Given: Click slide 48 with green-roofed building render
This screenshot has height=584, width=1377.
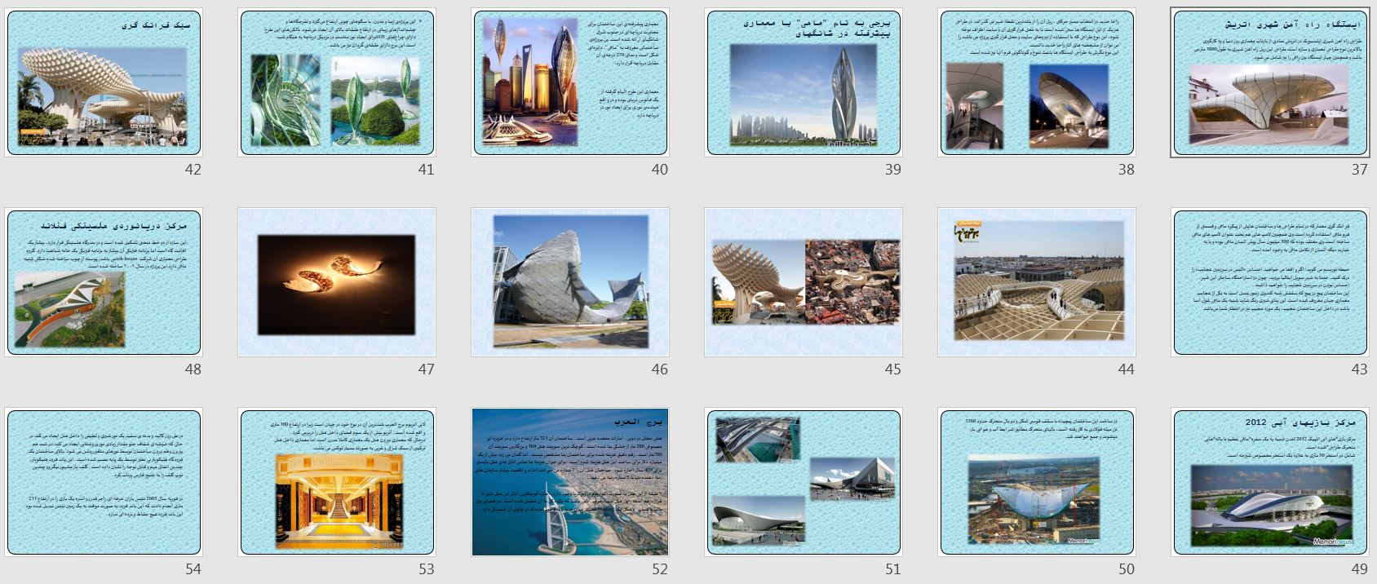Looking at the screenshot, I should (104, 282).
